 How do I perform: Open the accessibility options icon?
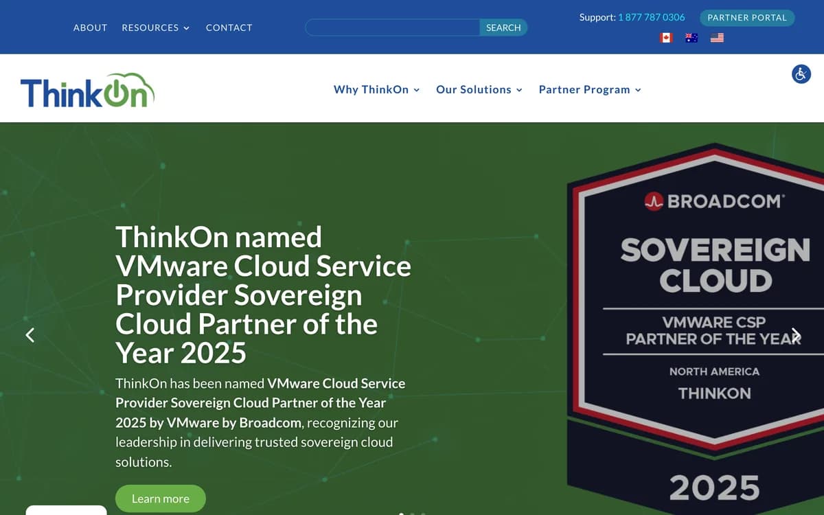801,74
